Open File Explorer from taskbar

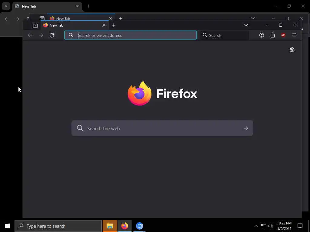(x=110, y=226)
